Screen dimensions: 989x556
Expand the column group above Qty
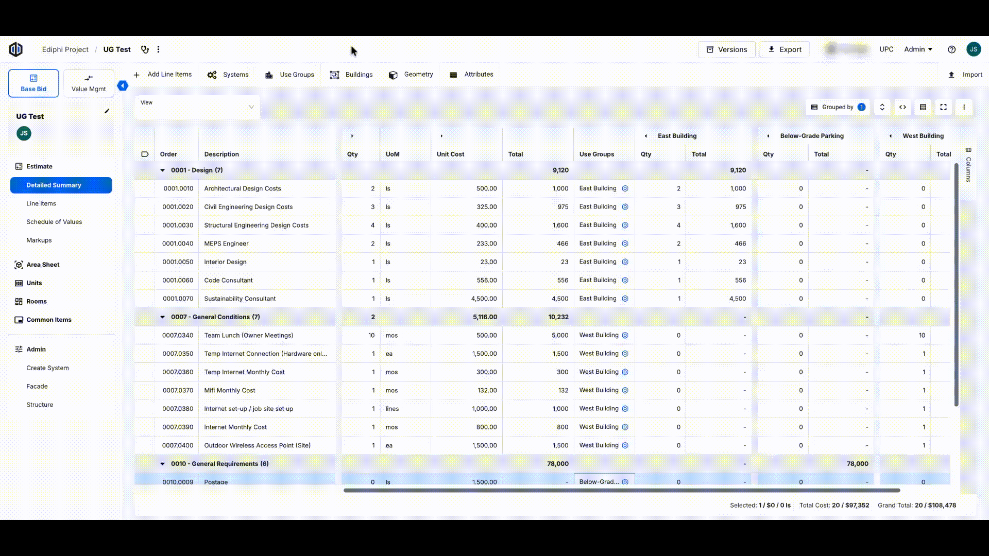coord(352,136)
